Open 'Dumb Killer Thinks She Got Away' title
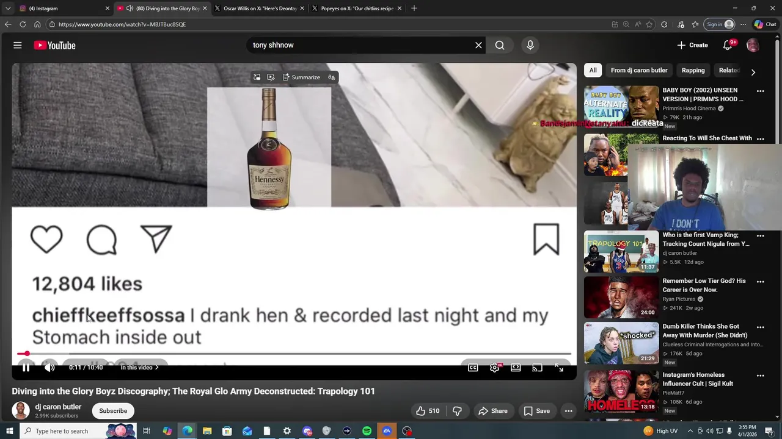782x439 pixels. pyautogui.click(x=705, y=331)
